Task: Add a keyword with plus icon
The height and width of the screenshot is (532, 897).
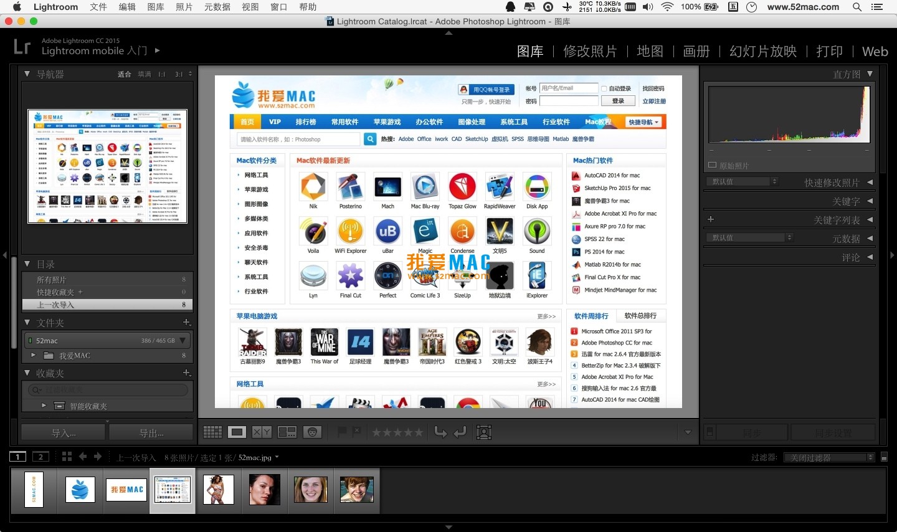Action: pos(711,219)
